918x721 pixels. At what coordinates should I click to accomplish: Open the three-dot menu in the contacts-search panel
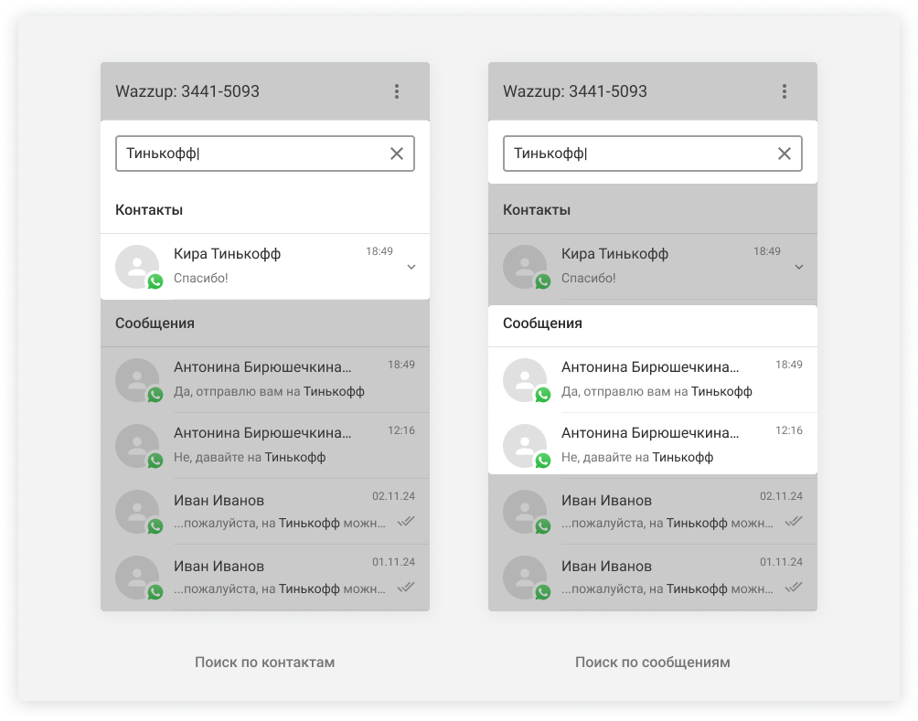[397, 91]
